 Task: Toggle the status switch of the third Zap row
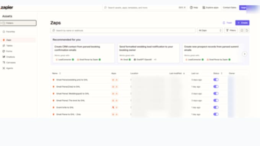(216, 94)
